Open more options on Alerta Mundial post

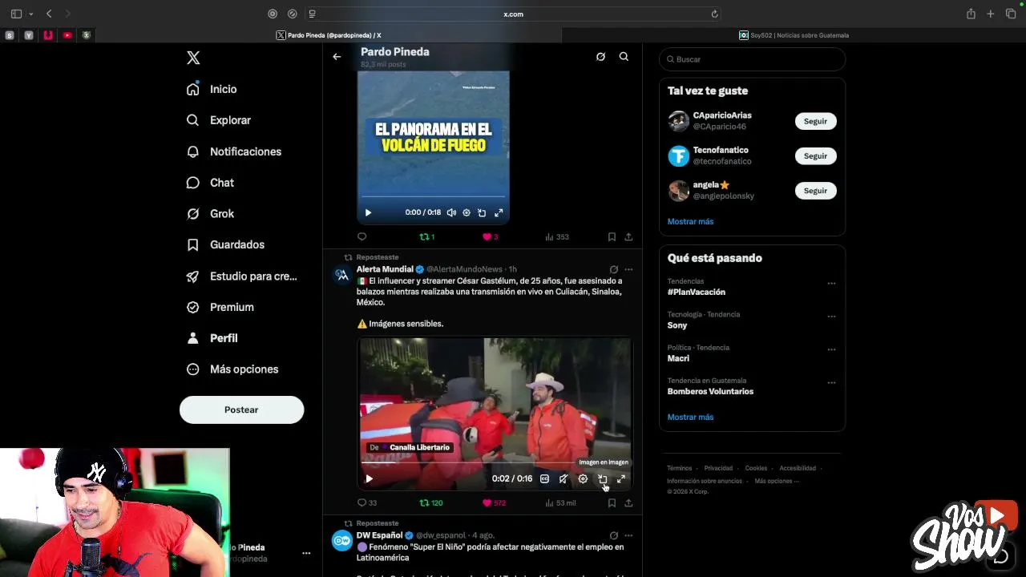pyautogui.click(x=628, y=269)
